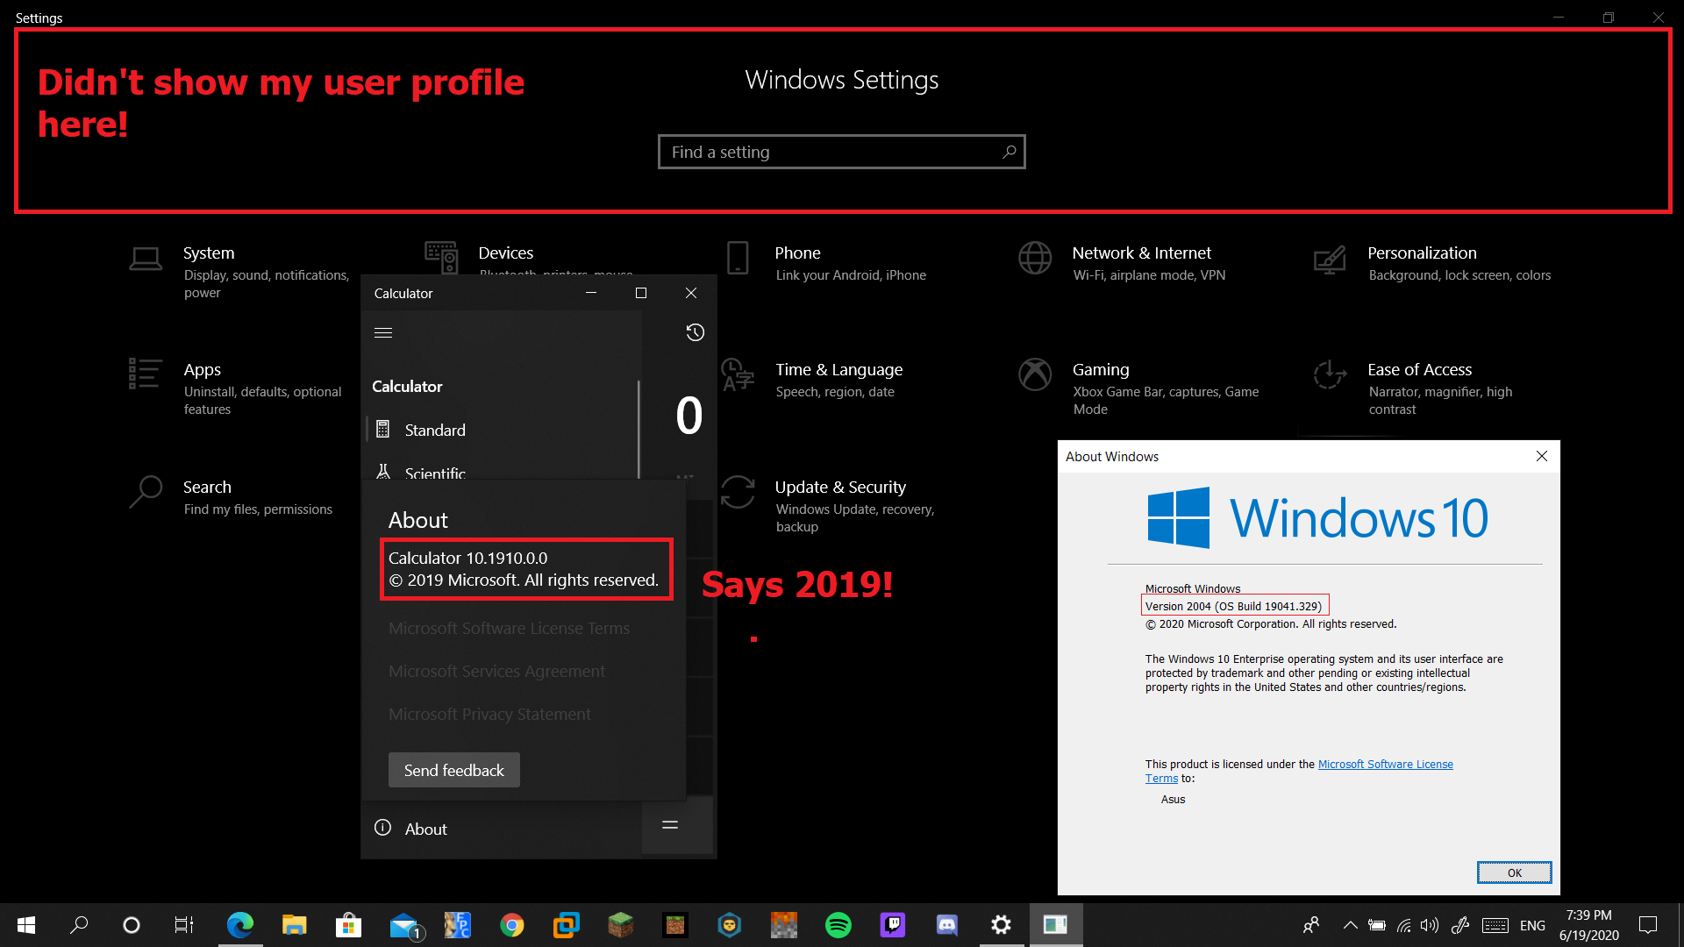This screenshot has width=1684, height=947.
Task: Open Phone settings category
Action: (x=825, y=263)
